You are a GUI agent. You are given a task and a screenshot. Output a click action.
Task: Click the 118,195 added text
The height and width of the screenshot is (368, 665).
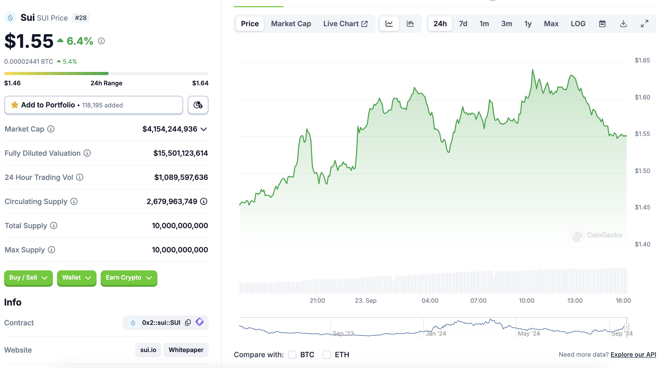click(102, 105)
